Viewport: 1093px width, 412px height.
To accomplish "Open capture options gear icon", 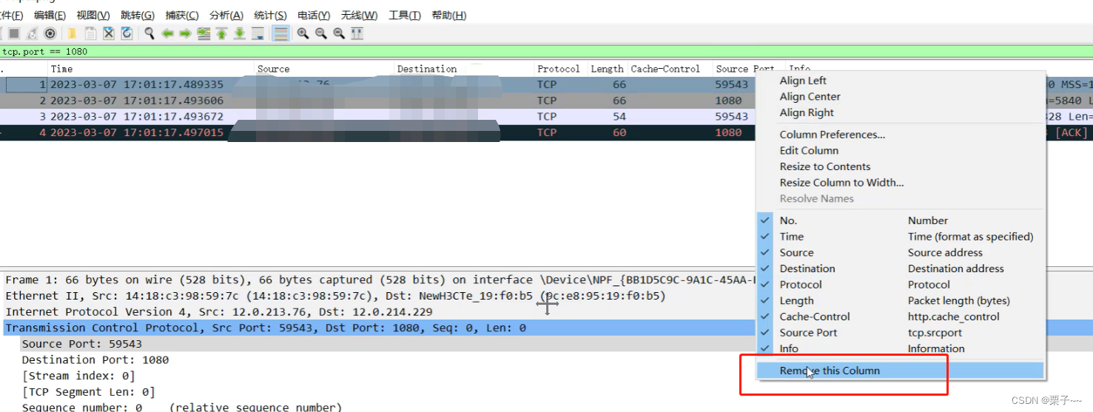I will (50, 33).
